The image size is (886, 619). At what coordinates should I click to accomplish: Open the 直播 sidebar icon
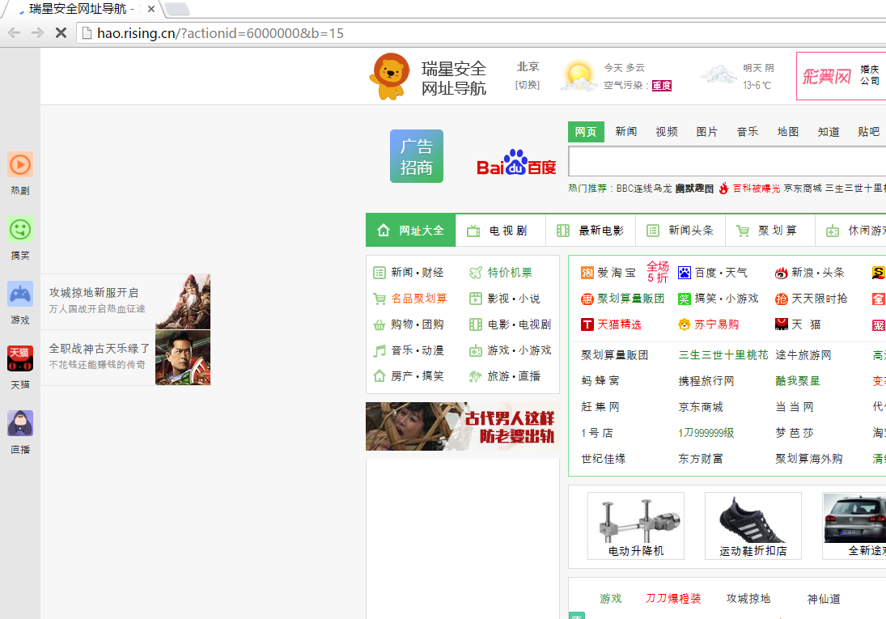(19, 423)
